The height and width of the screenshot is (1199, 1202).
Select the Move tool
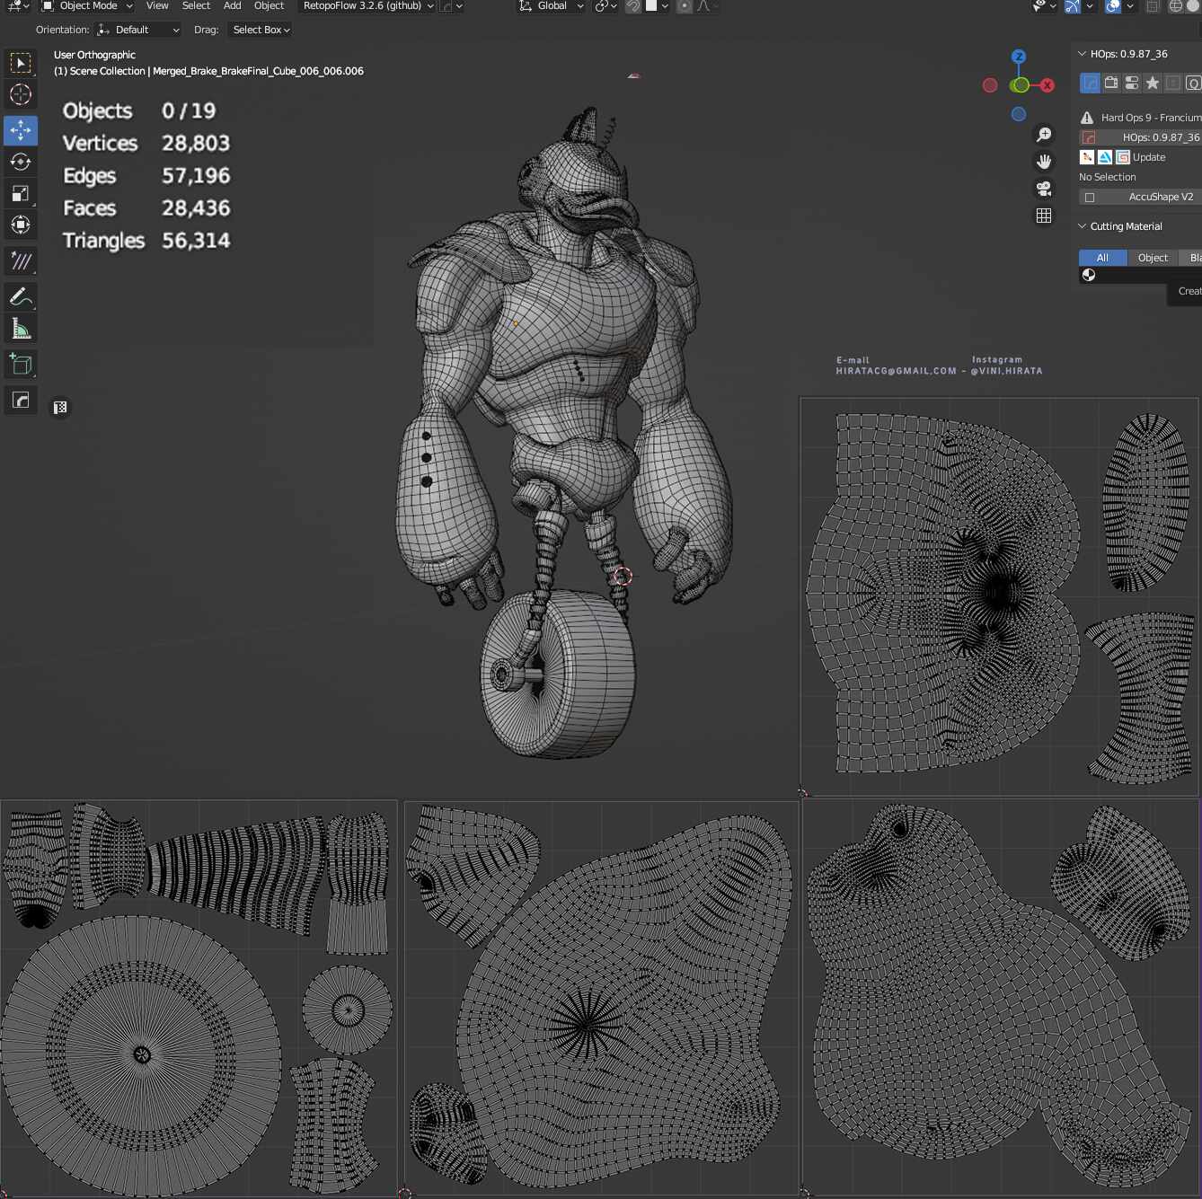coord(21,130)
